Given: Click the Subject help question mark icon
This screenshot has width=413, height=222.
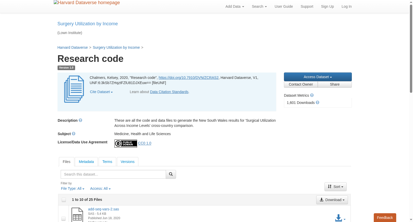Looking at the screenshot, I should coord(74,134).
